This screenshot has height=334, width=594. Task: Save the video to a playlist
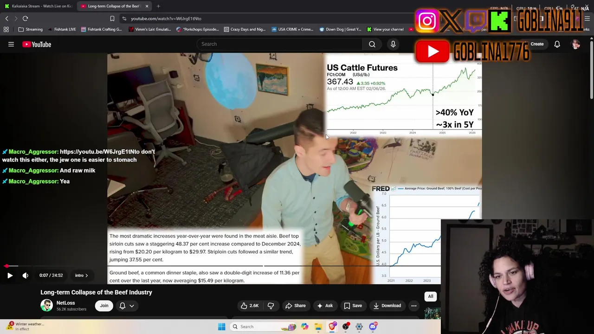click(353, 306)
